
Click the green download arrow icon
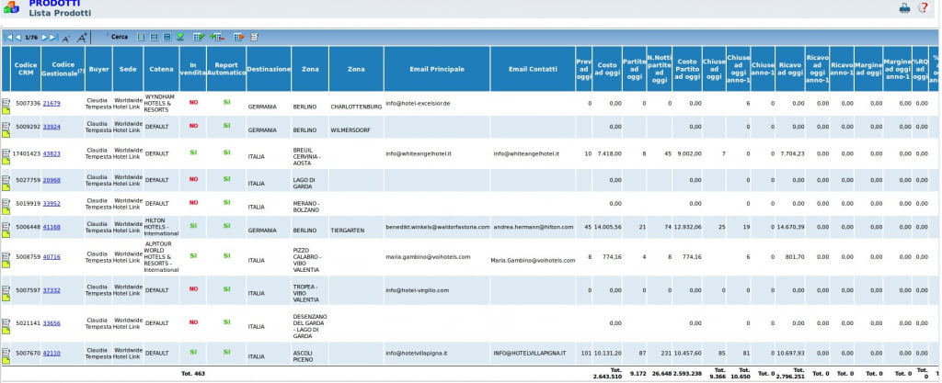pos(179,37)
